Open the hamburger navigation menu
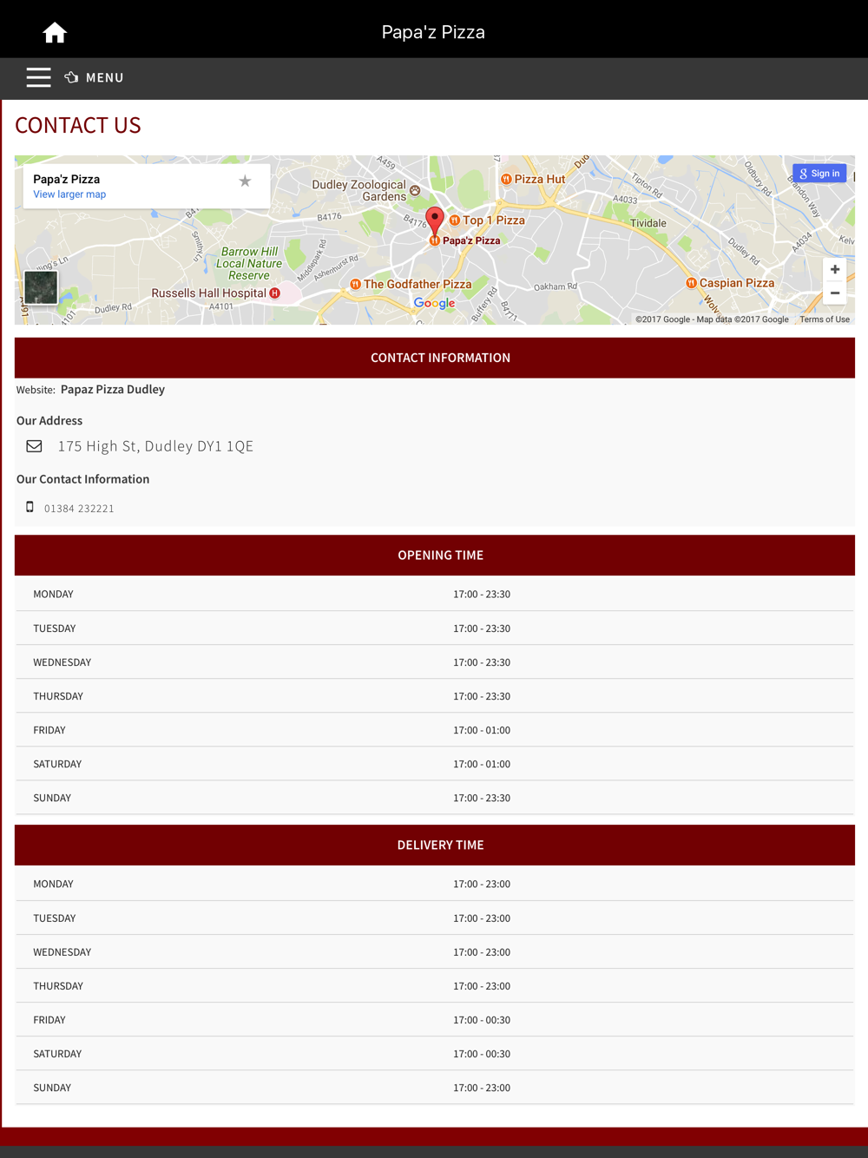This screenshot has width=868, height=1158. coord(38,77)
